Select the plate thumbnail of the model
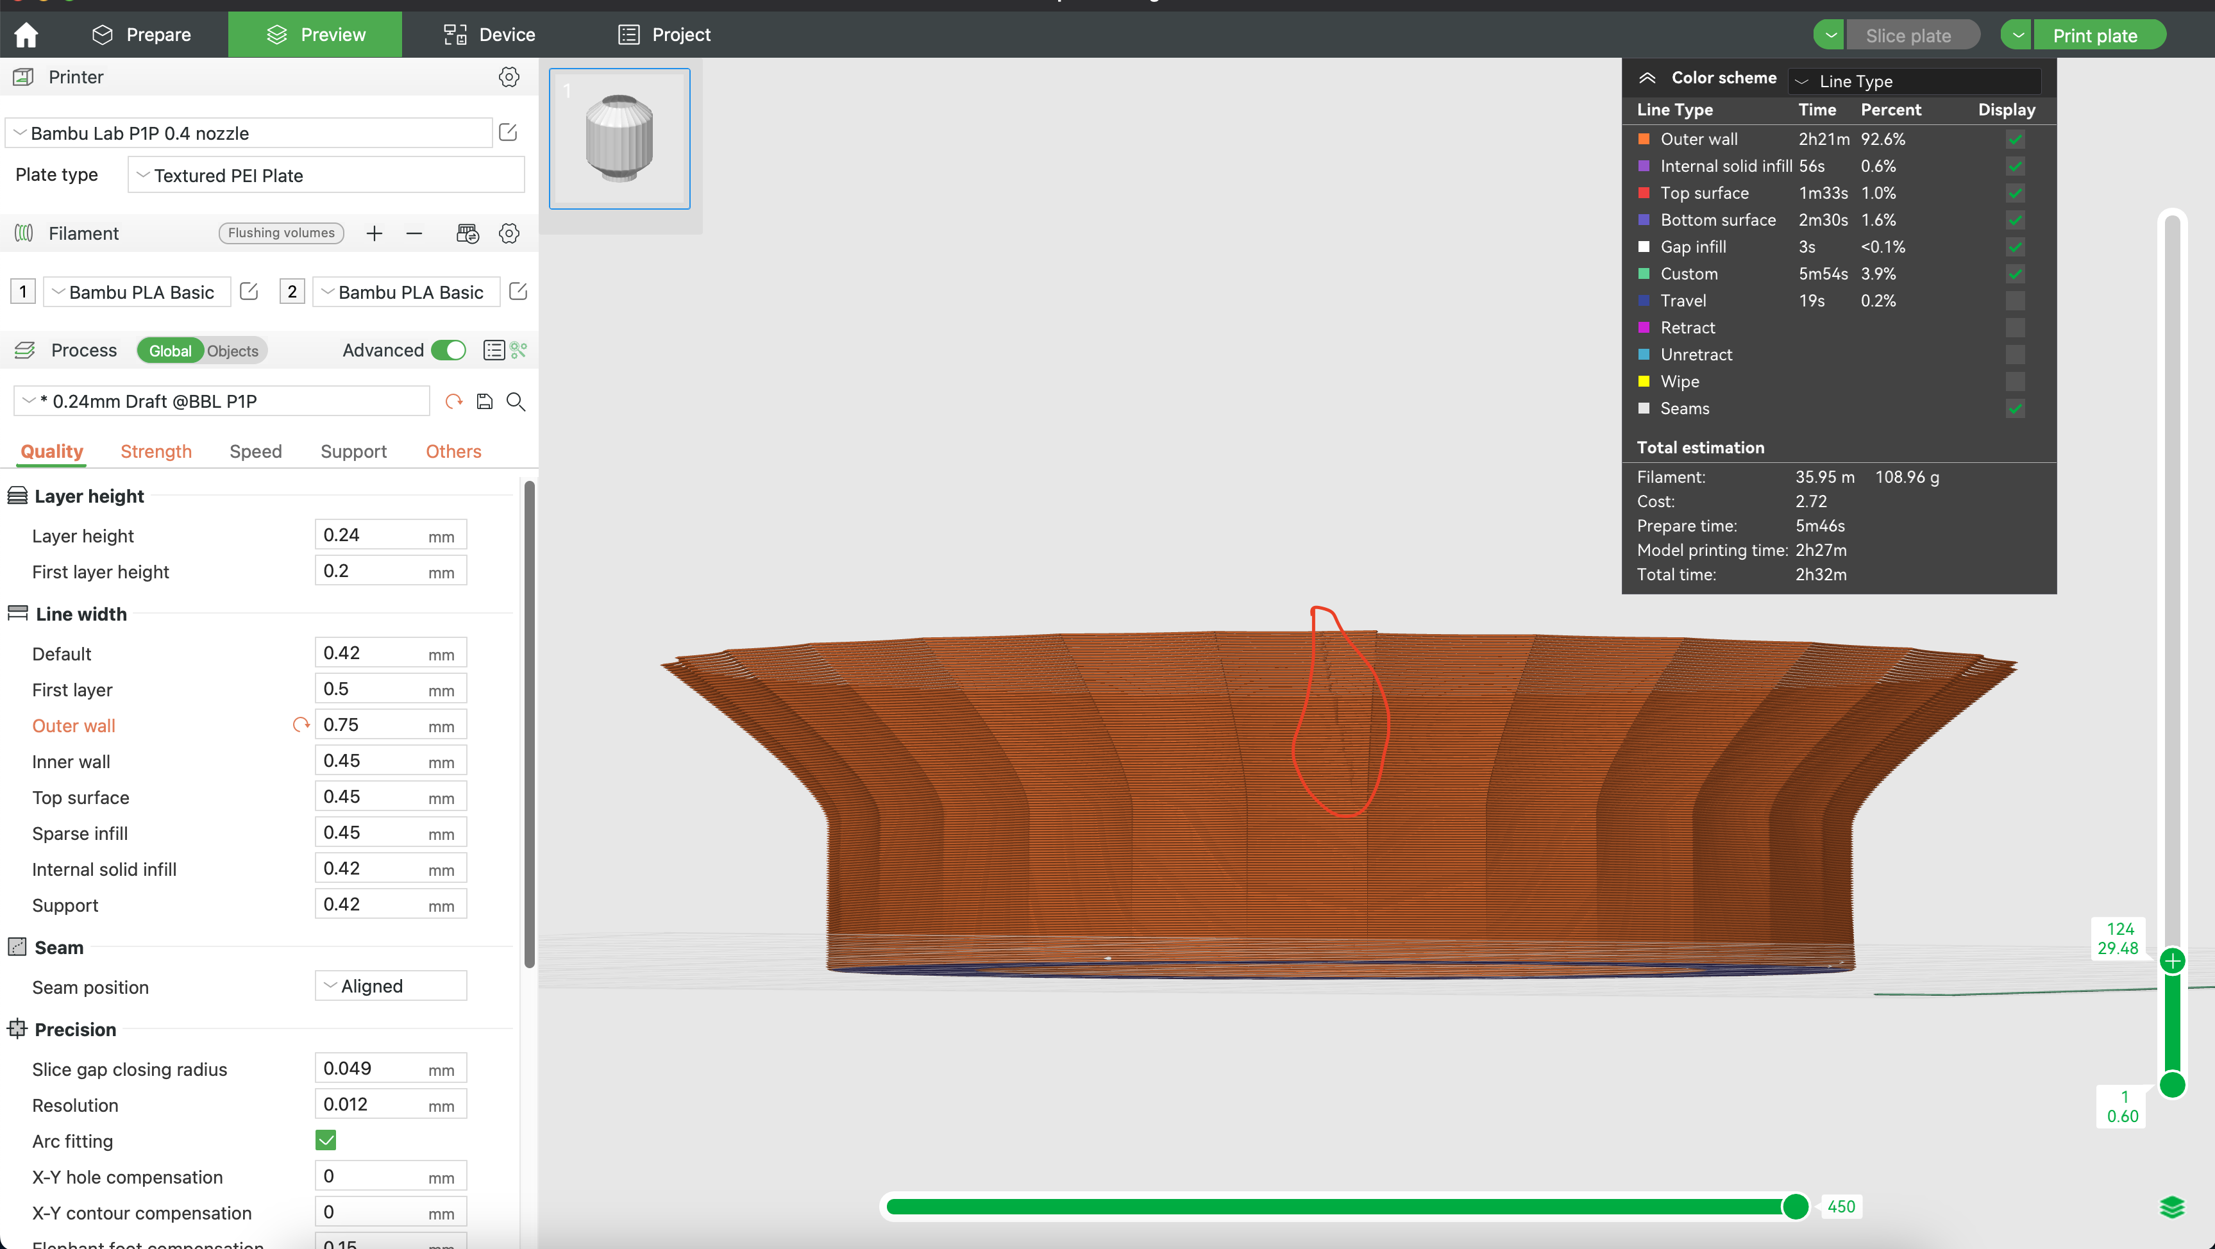The height and width of the screenshot is (1249, 2215). point(619,138)
